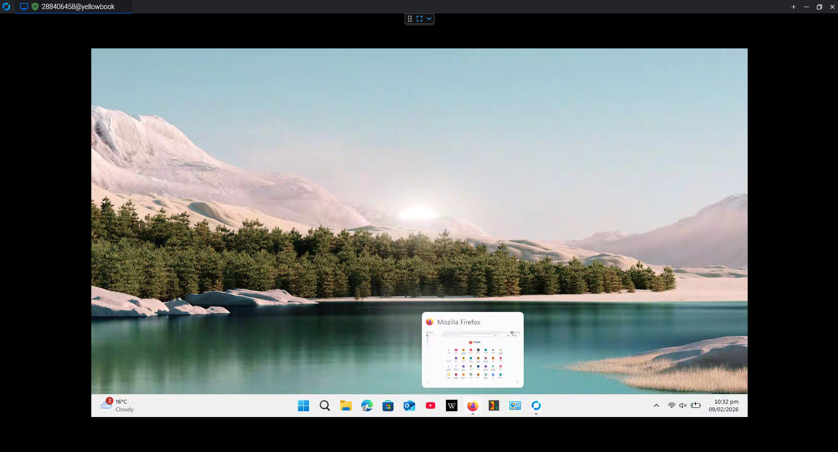Open the clock showing 10:32 pm
The width and height of the screenshot is (838, 452).
[x=724, y=405]
